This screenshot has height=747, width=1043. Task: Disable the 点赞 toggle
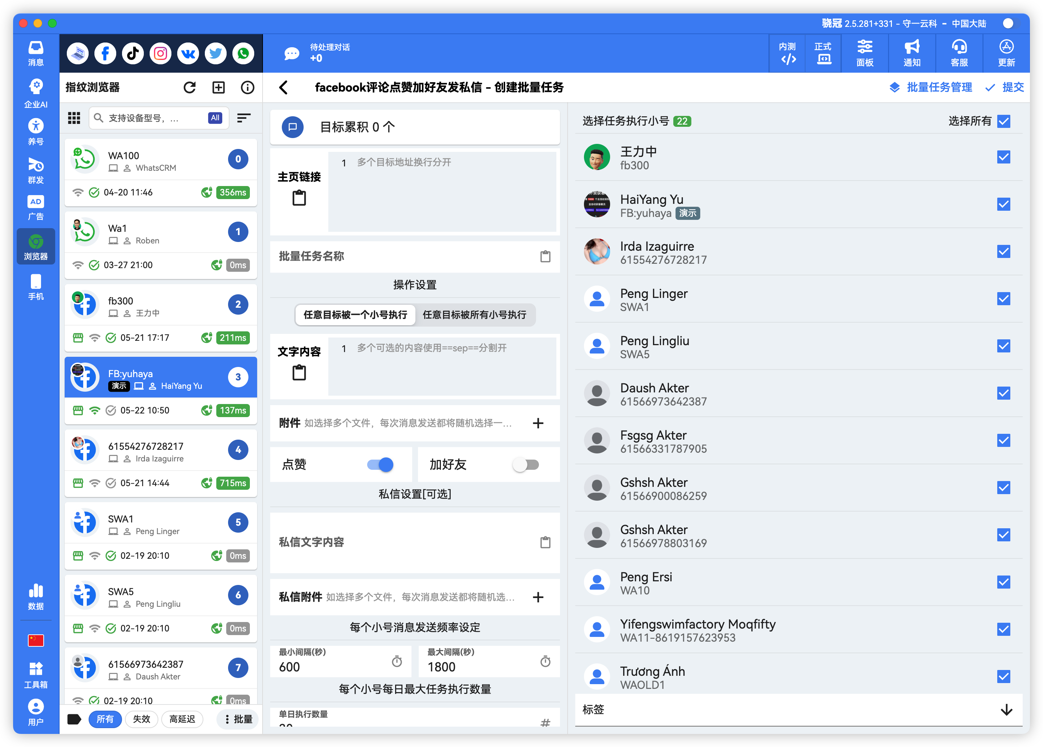coord(379,465)
